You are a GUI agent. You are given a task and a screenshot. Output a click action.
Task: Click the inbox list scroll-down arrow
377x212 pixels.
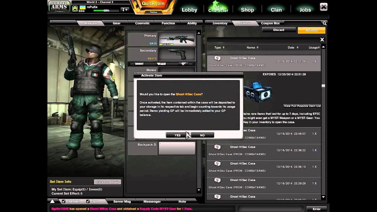[x=323, y=197]
